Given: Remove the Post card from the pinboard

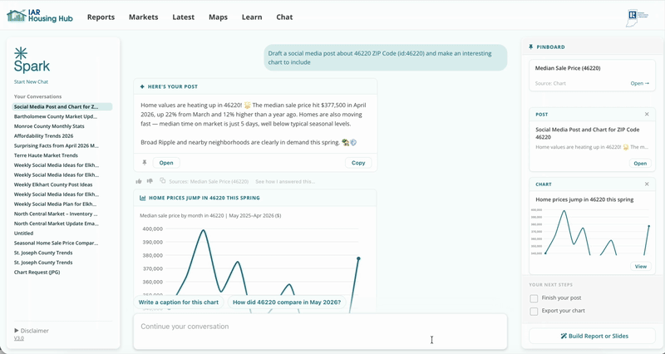Looking at the screenshot, I should 647,114.
